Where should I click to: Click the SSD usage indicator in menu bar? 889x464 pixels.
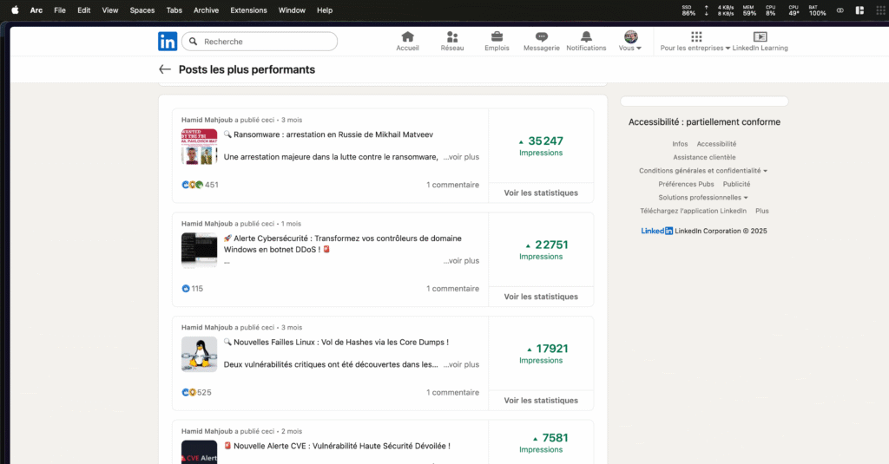688,10
